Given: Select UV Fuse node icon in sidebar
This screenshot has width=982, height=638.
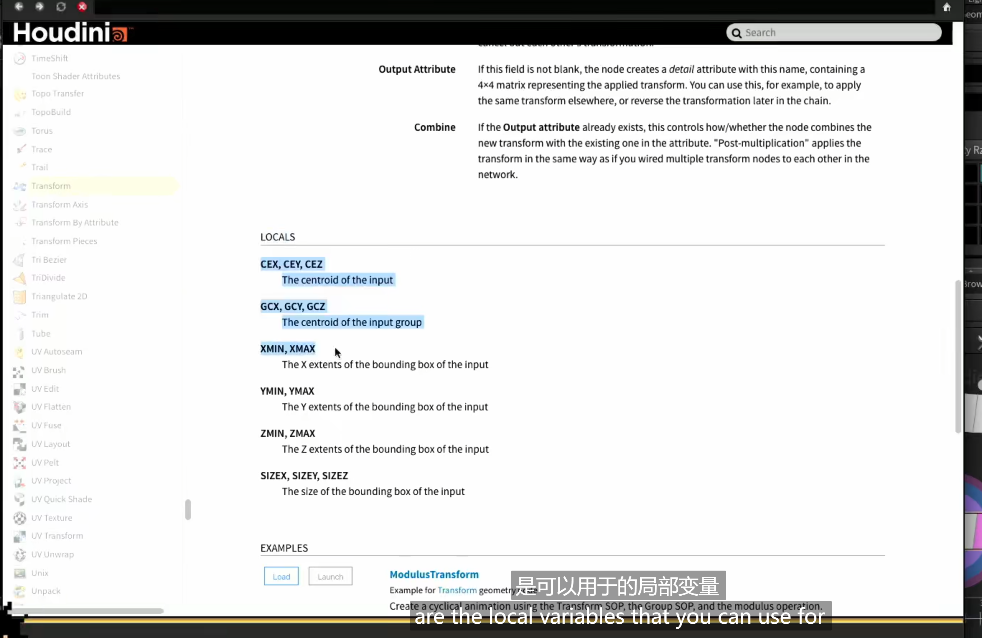Looking at the screenshot, I should point(19,425).
